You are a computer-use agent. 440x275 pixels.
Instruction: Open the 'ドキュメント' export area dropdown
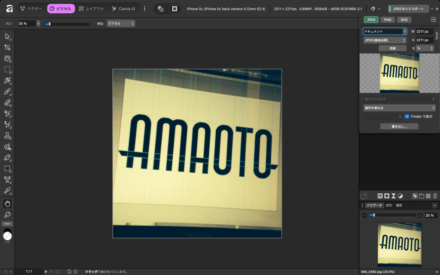(x=385, y=31)
